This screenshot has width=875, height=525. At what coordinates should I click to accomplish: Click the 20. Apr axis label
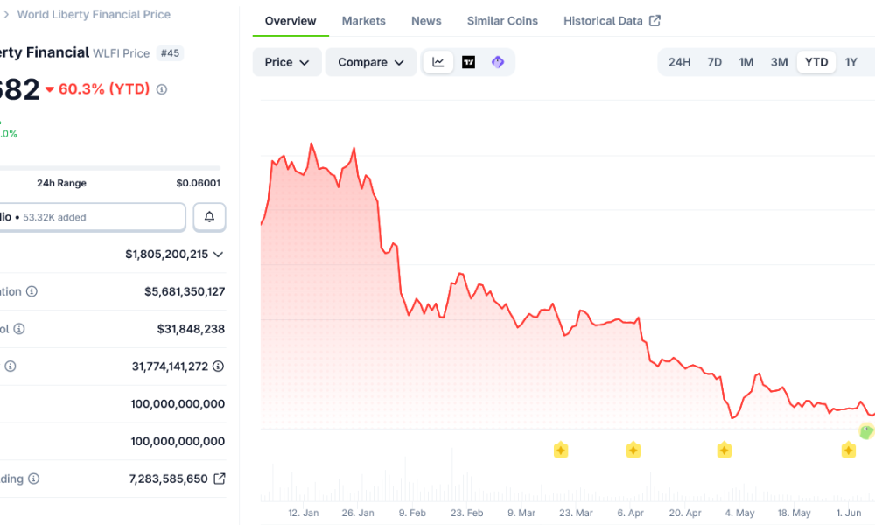(685, 513)
